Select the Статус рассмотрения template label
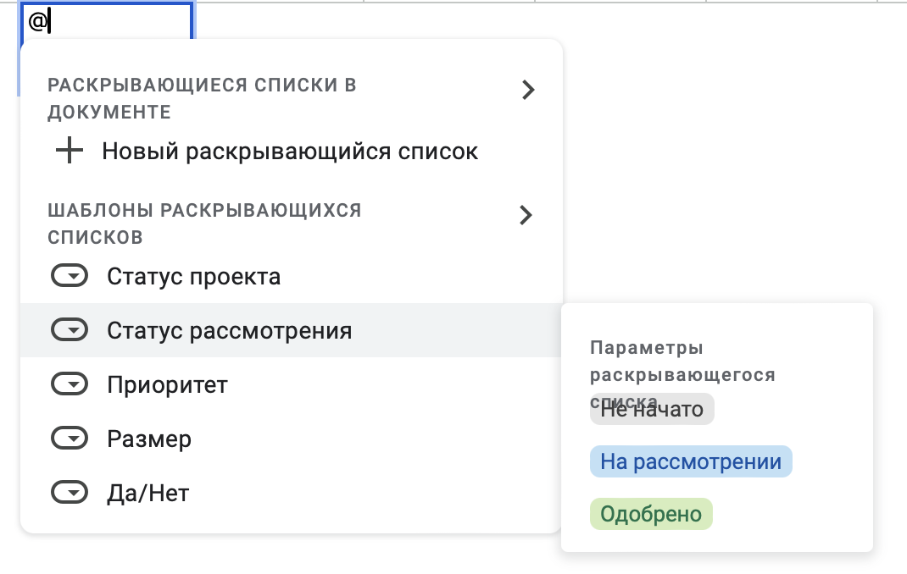 tap(229, 330)
